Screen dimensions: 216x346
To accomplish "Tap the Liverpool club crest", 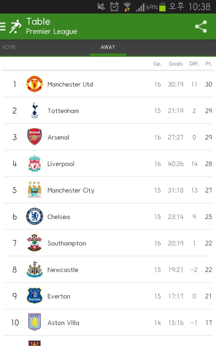I will click(35, 164).
